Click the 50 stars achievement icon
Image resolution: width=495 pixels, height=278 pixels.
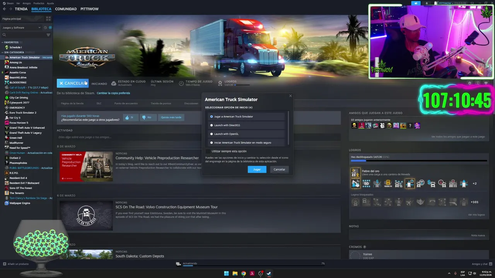[x=366, y=183]
